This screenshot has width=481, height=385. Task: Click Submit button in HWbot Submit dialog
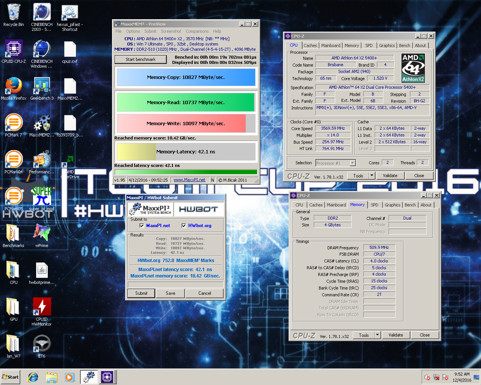[141, 293]
